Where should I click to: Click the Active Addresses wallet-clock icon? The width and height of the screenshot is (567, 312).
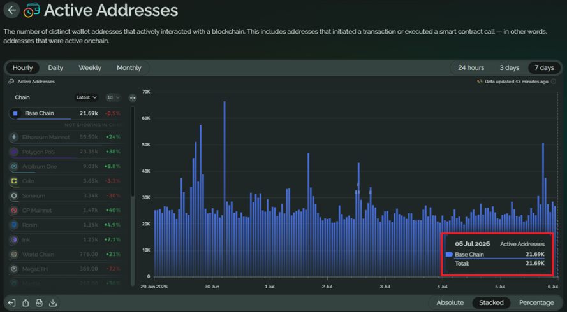(31, 10)
